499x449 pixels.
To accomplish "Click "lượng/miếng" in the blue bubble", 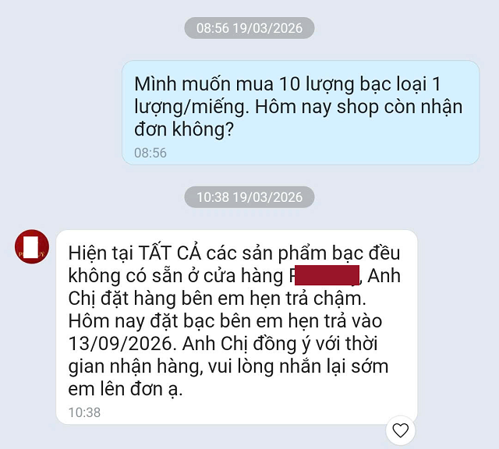I will [191, 107].
